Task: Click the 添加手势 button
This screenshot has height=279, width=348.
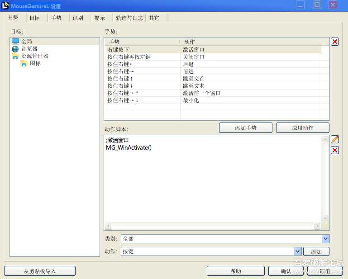Action: coord(246,128)
